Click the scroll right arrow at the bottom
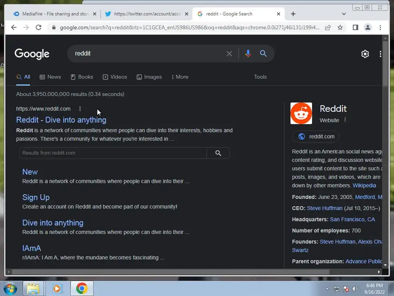The height and width of the screenshot is (296, 394). [379, 272]
